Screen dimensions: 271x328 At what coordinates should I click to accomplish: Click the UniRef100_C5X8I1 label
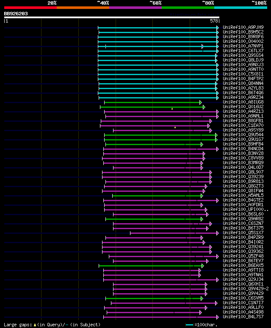pos(243,74)
